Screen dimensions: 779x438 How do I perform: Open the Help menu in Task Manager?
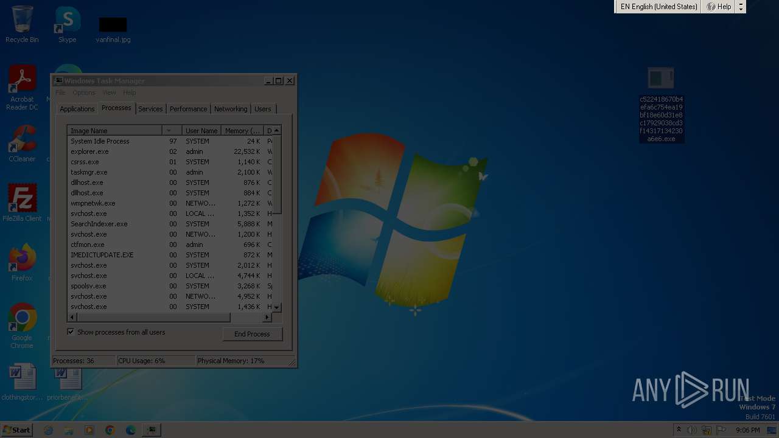click(130, 92)
